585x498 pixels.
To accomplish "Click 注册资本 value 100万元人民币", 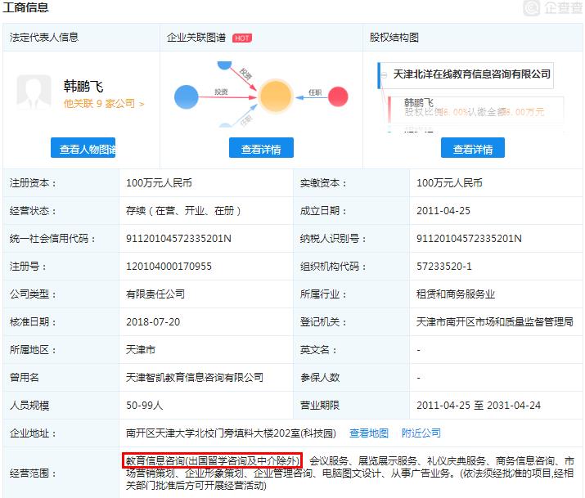I will pyautogui.click(x=159, y=182).
